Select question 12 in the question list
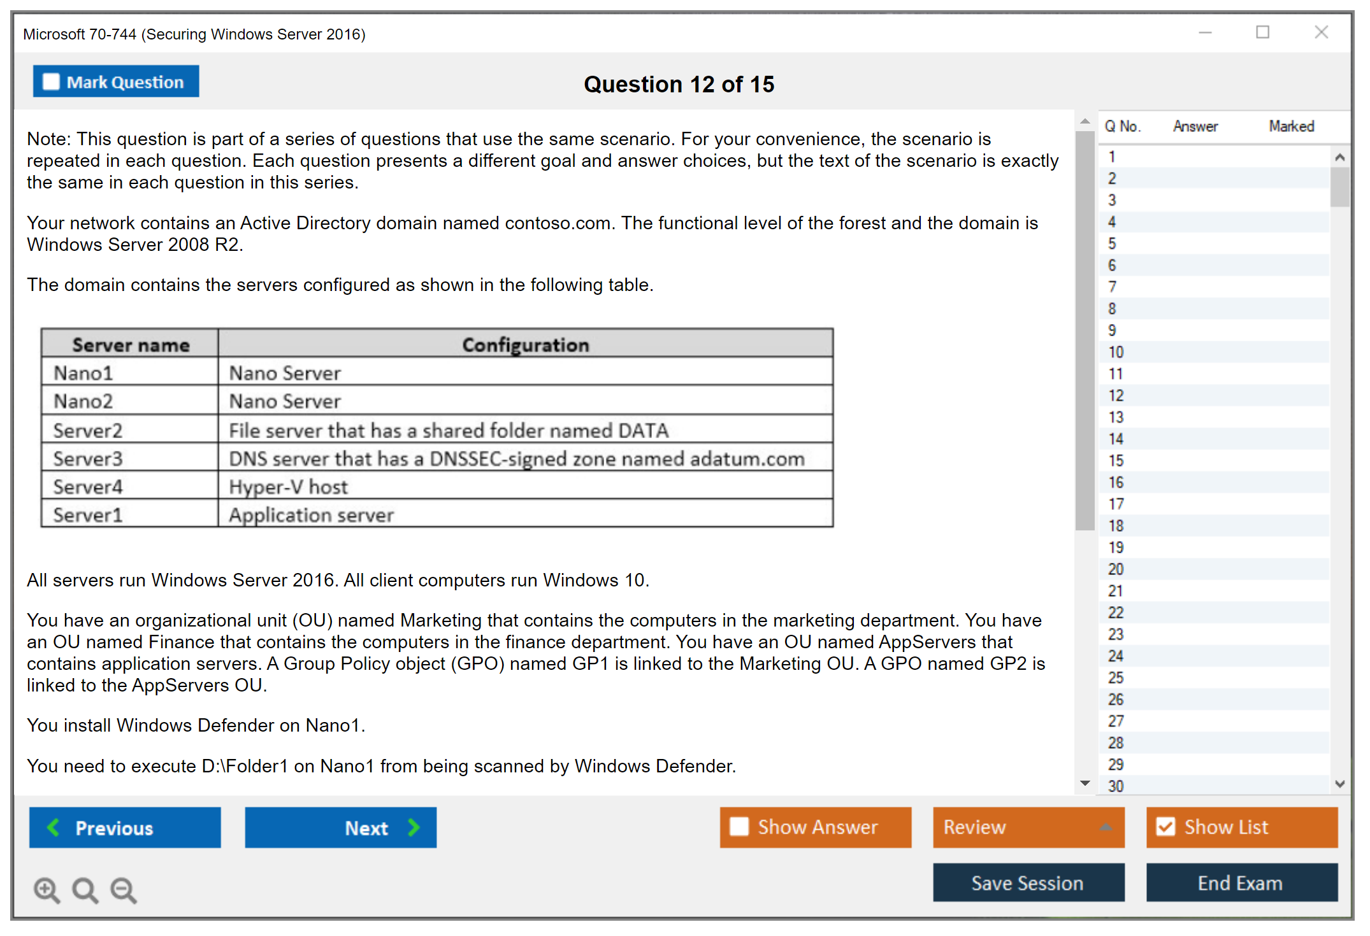Screen dimensions: 1370x936 pos(1116,395)
